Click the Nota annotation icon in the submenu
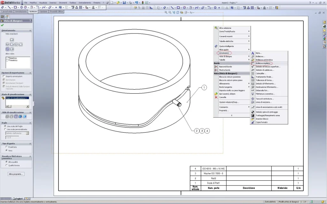Image resolution: width=327 pixels, height=204 pixels. click(x=253, y=53)
